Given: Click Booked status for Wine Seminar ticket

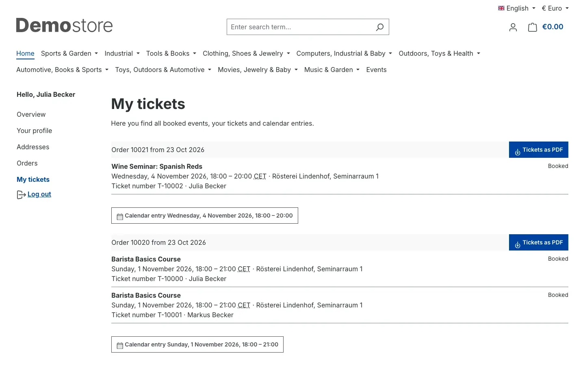Looking at the screenshot, I should [x=558, y=166].
